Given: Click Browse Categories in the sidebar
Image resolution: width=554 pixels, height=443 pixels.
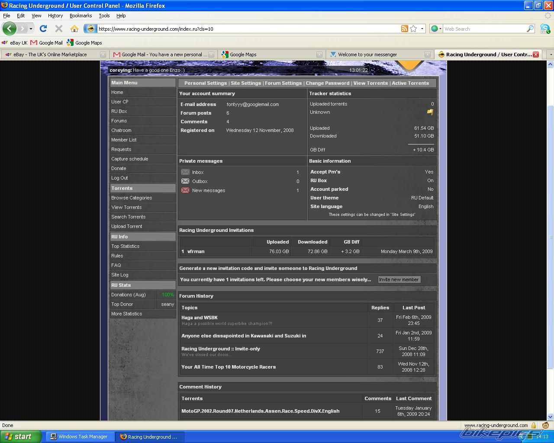Looking at the screenshot, I should point(132,198).
